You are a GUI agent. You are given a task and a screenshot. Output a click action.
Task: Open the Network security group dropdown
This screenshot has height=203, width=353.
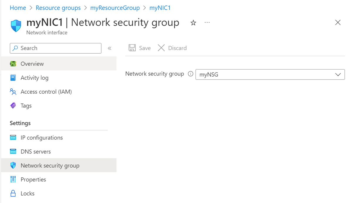click(338, 74)
